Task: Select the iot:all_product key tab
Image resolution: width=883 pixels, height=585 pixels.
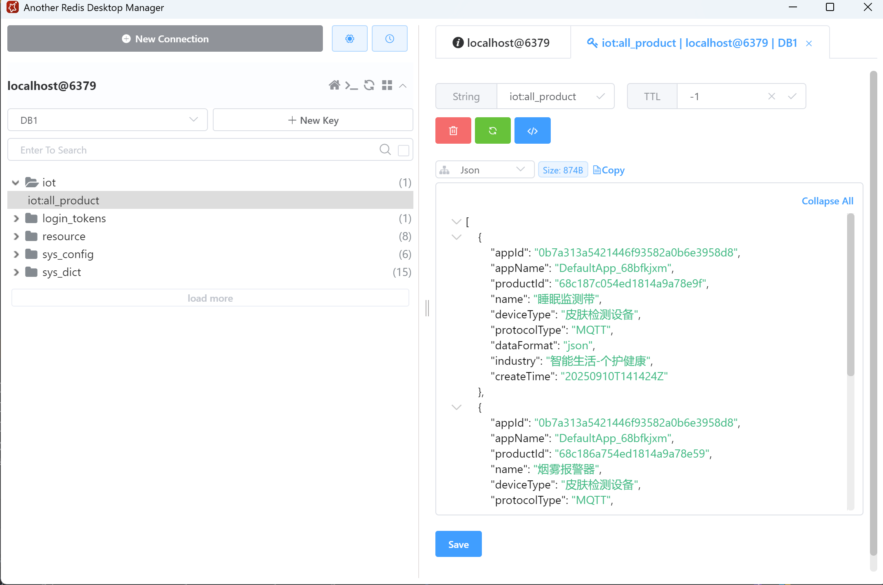Action: (x=700, y=43)
